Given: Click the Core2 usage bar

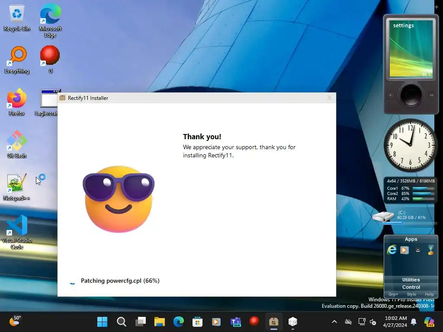Looking at the screenshot, I should (x=424, y=194).
